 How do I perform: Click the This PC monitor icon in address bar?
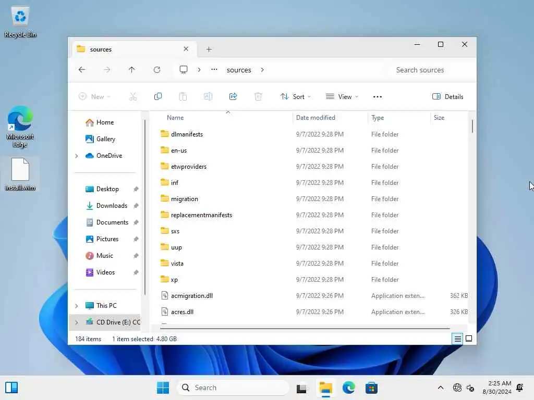[x=184, y=70]
